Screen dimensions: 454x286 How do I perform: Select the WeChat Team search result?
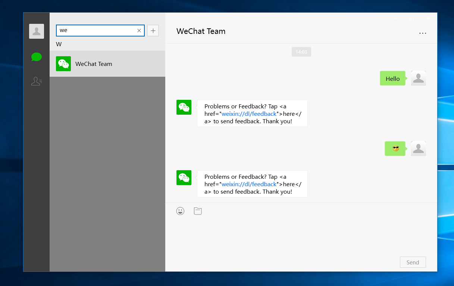(x=107, y=64)
